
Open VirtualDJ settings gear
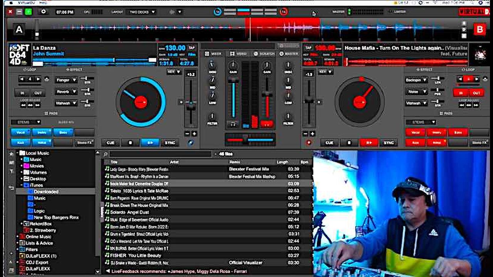(44, 12)
